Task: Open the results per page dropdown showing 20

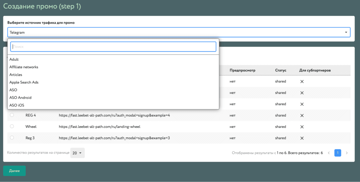Action: click(x=77, y=153)
